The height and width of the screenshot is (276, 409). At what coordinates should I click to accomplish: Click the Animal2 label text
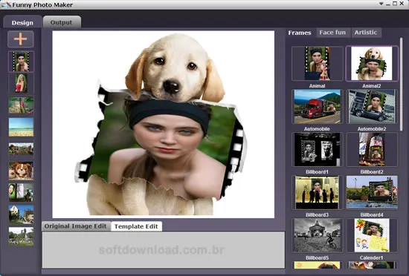372,86
